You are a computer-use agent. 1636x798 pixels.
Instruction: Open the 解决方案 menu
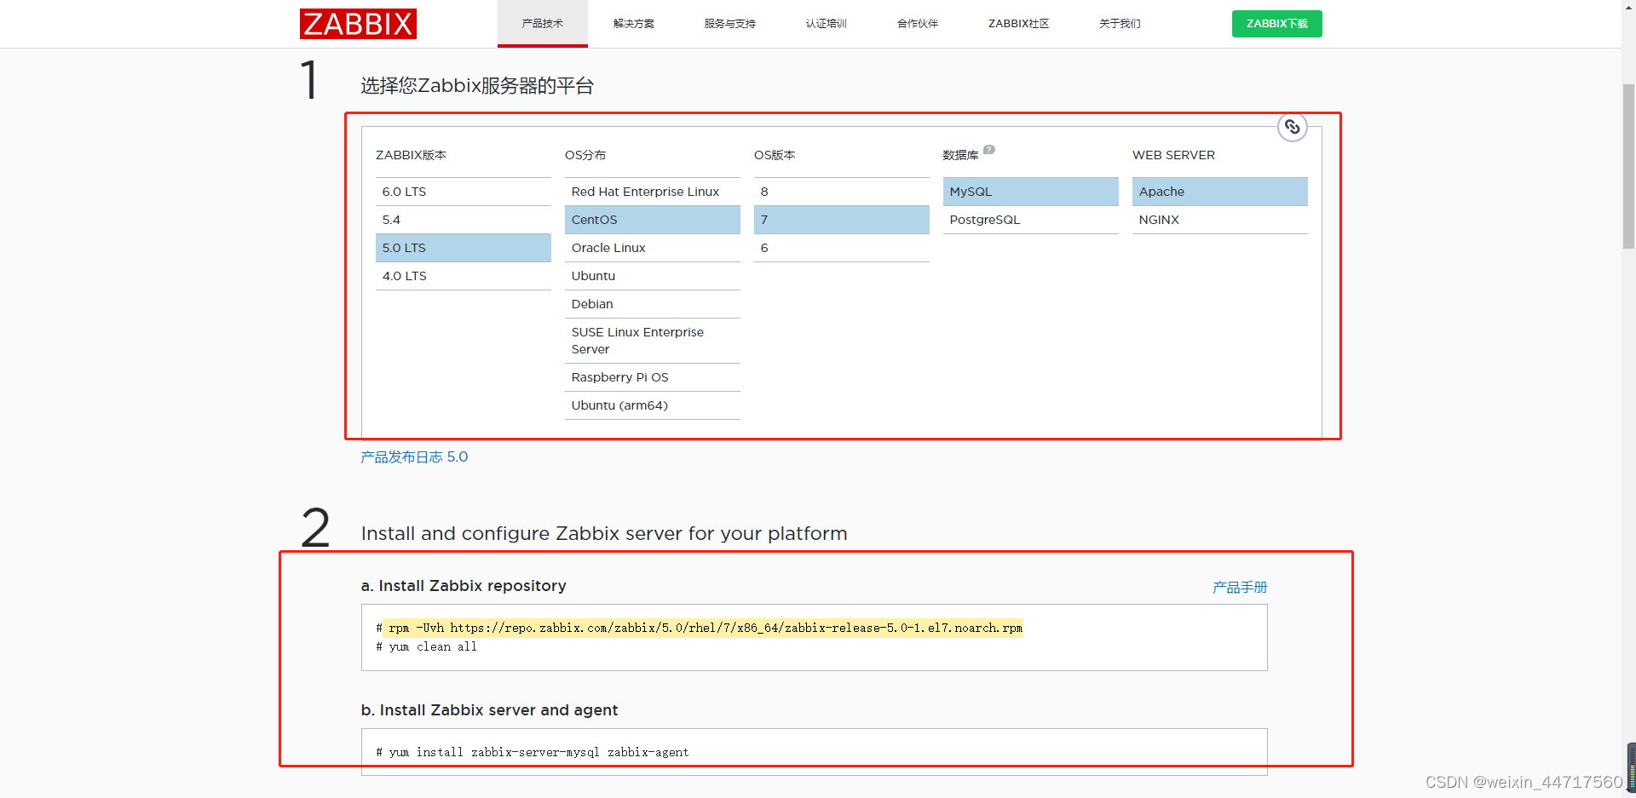(634, 24)
